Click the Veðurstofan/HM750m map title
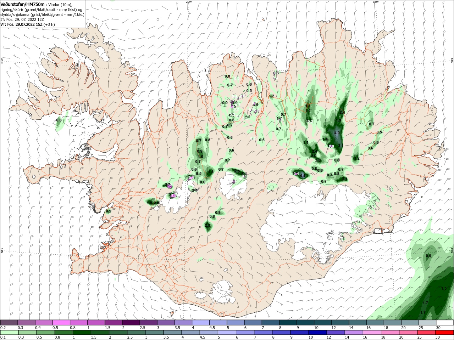 [x=22, y=4]
